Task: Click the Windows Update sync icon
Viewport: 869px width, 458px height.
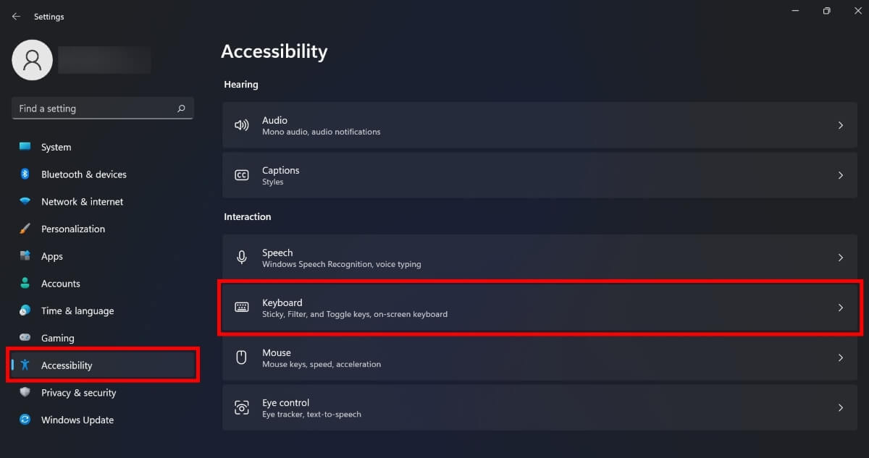Action: [25, 420]
